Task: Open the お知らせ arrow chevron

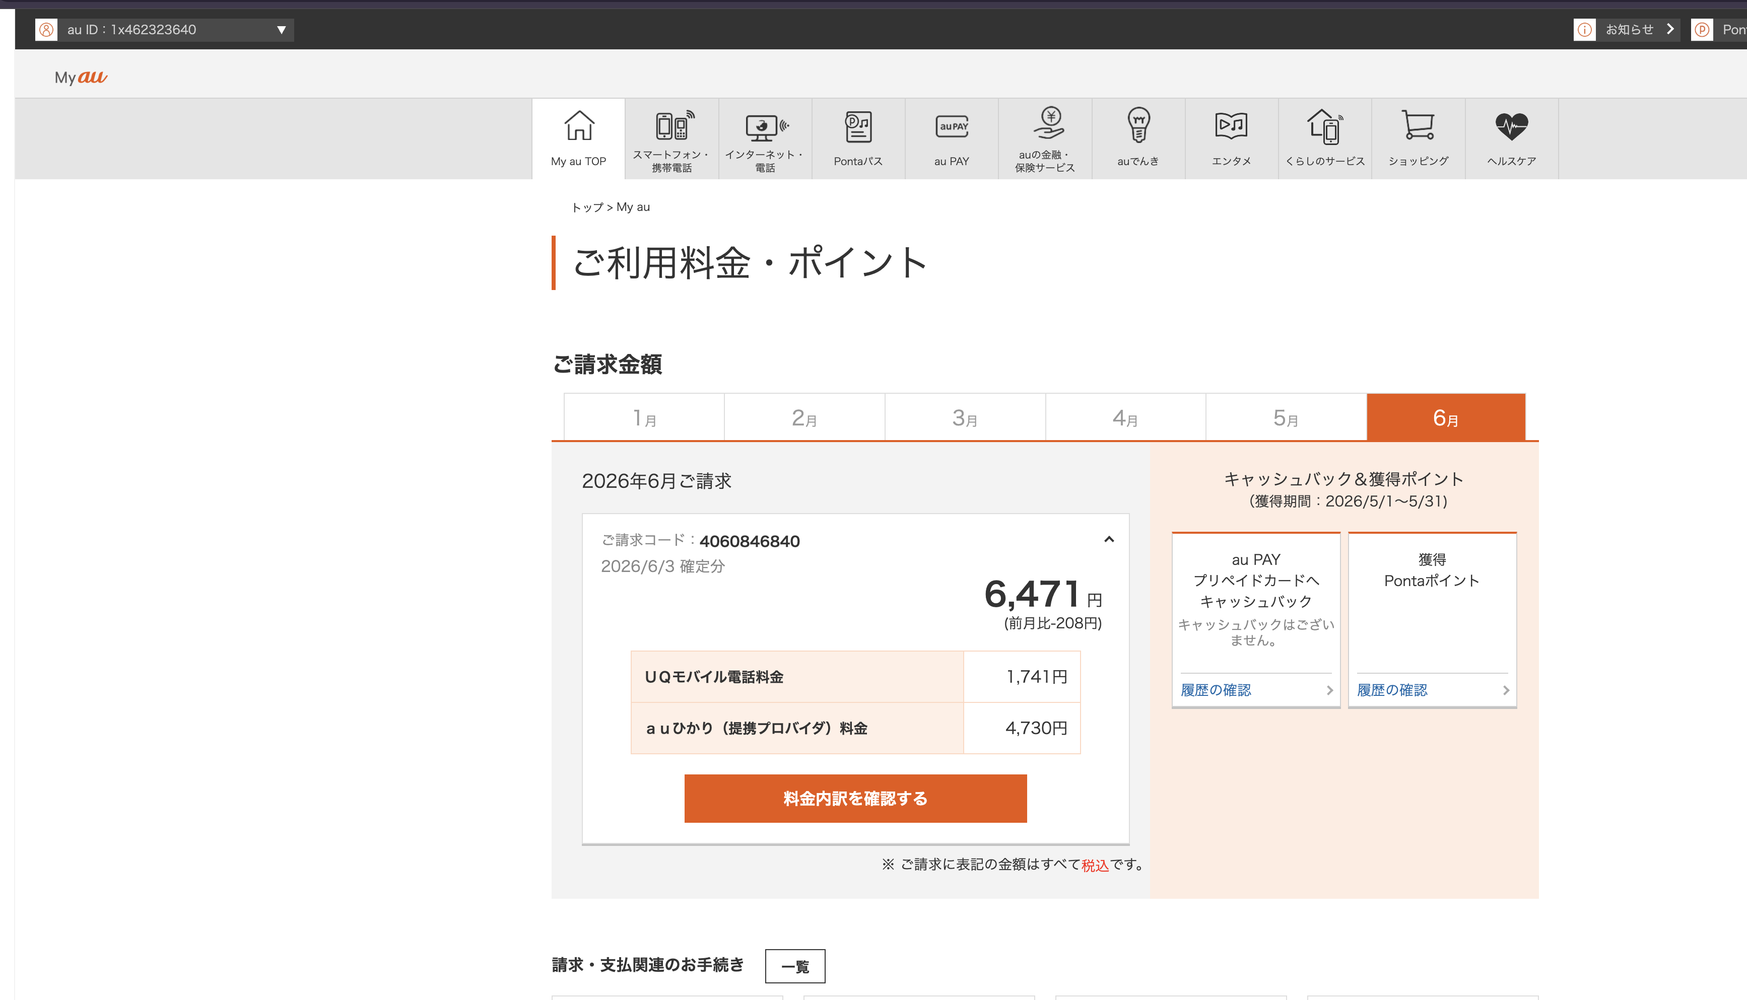Action: click(x=1669, y=30)
